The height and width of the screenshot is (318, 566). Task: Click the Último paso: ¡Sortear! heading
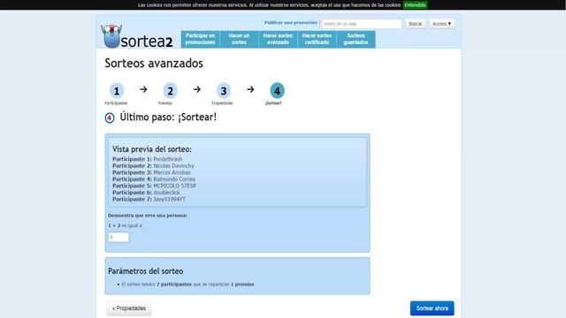coord(168,117)
